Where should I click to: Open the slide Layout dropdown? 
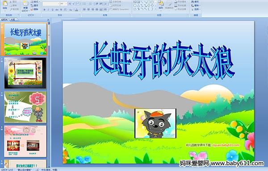coord(35,2)
